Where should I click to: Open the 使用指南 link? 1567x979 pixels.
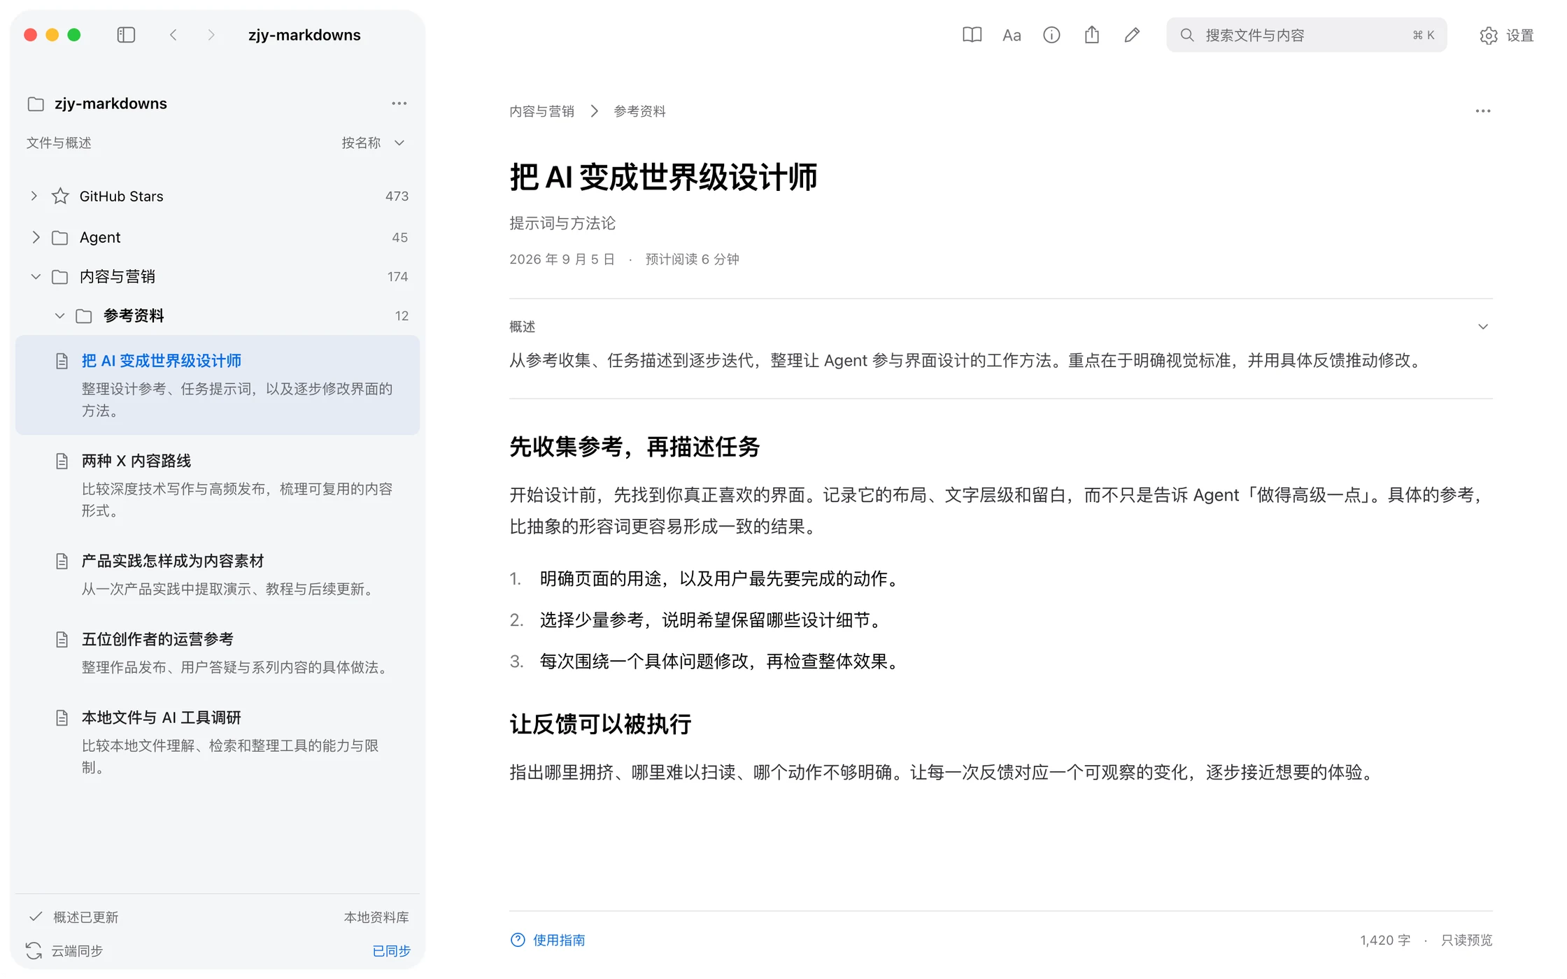click(x=559, y=940)
